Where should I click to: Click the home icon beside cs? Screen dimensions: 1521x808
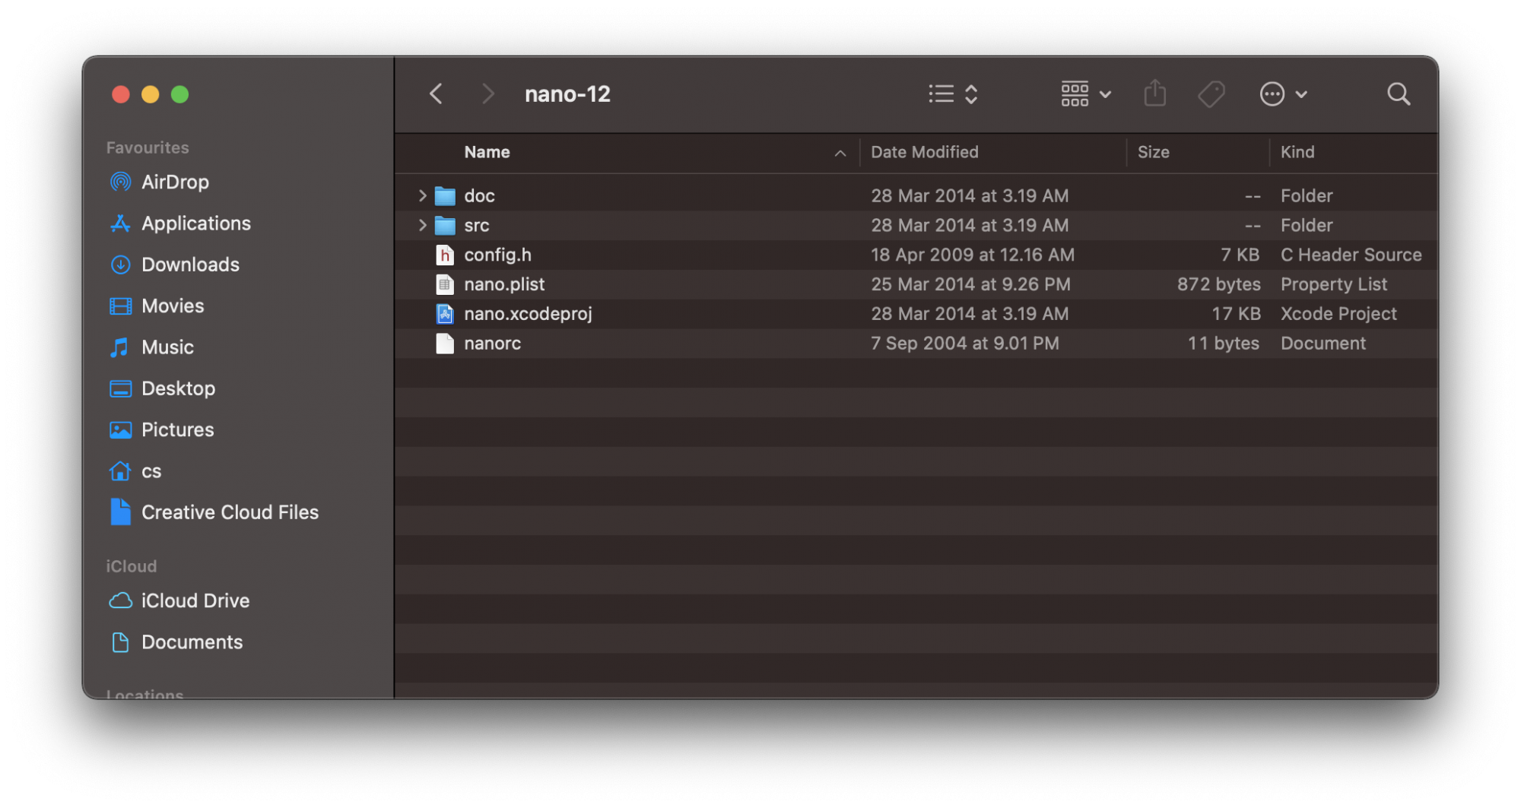(120, 471)
